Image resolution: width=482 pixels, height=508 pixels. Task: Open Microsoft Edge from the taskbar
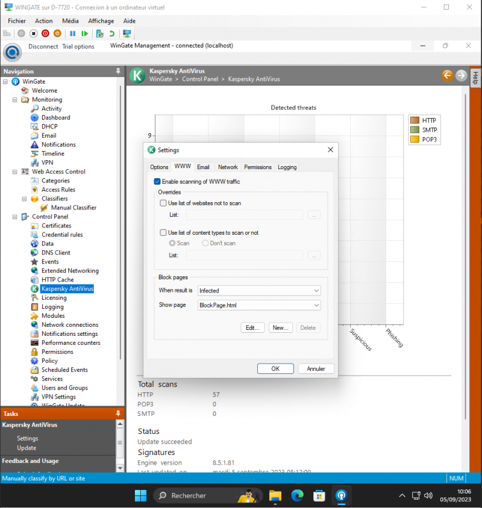pyautogui.click(x=298, y=495)
